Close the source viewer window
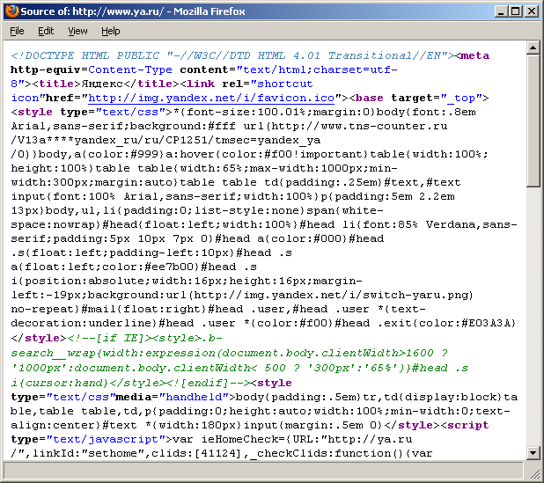 tap(531, 11)
